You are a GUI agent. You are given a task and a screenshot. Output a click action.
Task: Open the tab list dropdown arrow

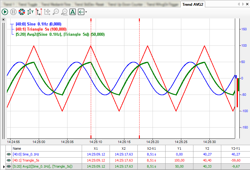pos(247,4)
